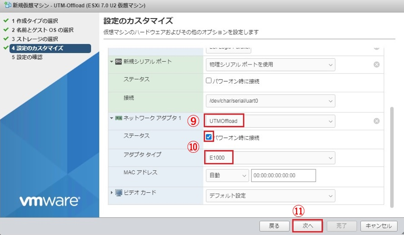Click the video card monitor icon
The width and height of the screenshot is (404, 235).
118,193
